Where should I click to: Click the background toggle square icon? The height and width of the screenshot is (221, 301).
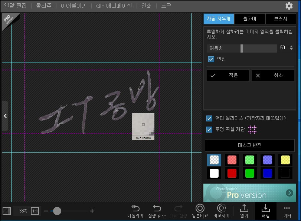pos(7,211)
